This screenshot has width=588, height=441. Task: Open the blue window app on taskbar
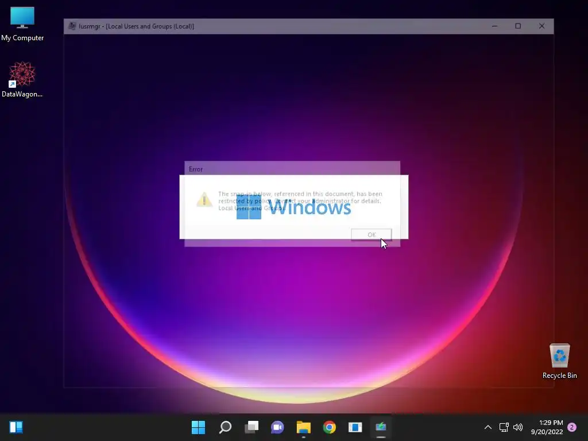tap(355, 427)
